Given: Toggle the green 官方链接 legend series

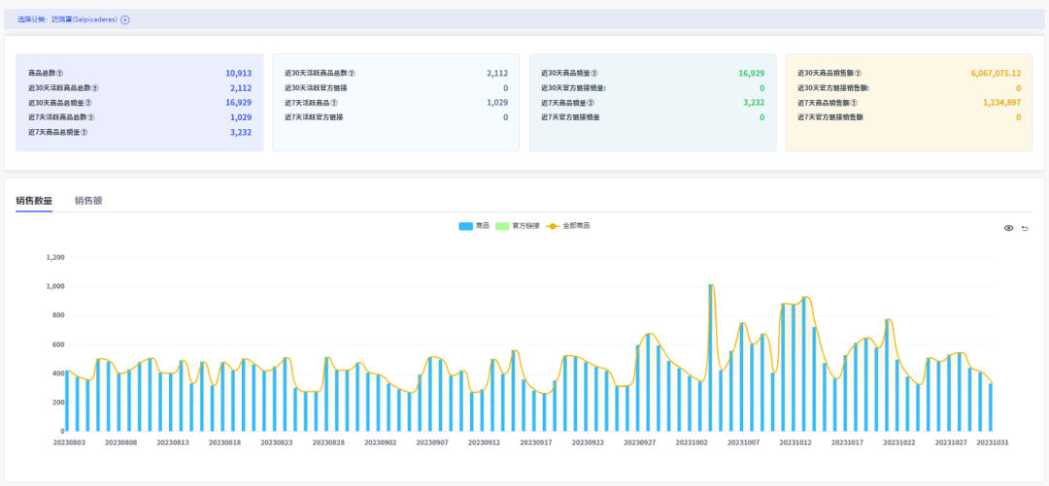Looking at the screenshot, I should (x=517, y=226).
